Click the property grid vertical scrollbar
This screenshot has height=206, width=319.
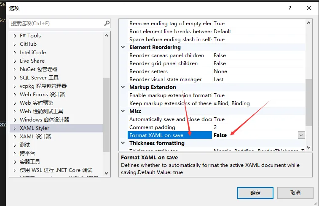pyautogui.click(x=309, y=101)
